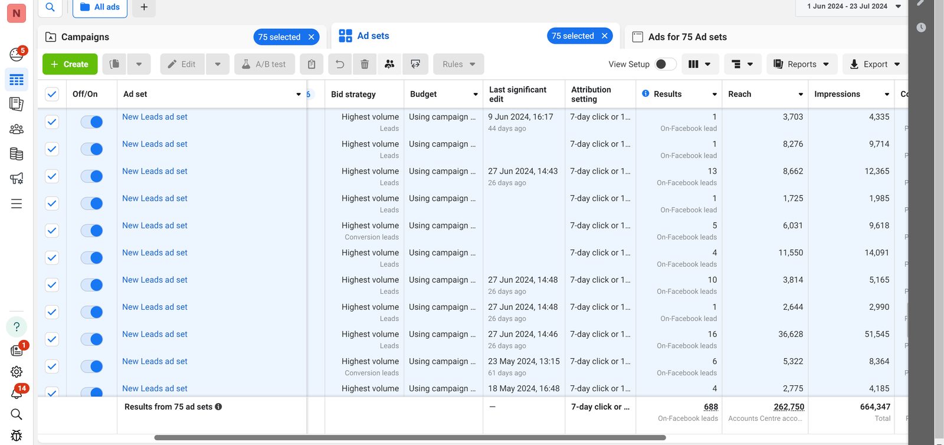Open the Breakdown dropdown
This screenshot has width=944, height=445.
[x=742, y=64]
